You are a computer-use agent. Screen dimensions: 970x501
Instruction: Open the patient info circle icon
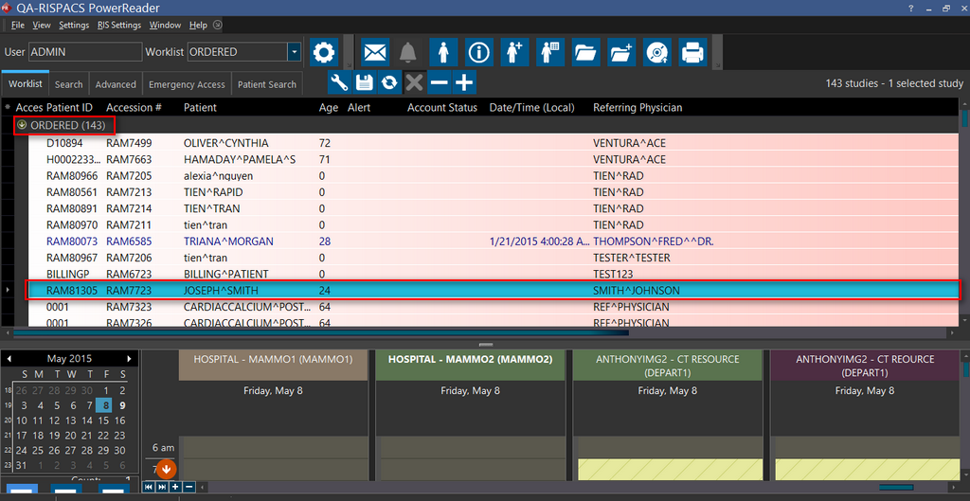point(479,52)
